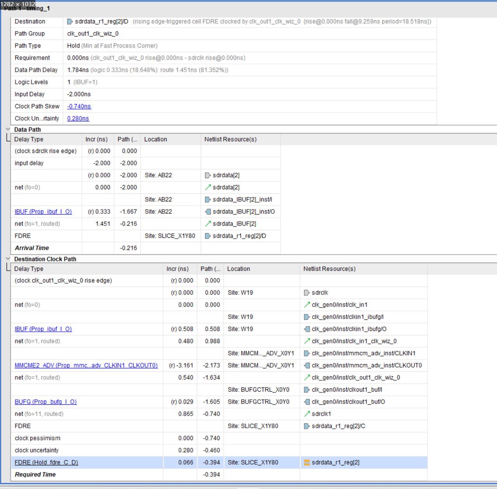Select the Logic Levels row

(224, 82)
